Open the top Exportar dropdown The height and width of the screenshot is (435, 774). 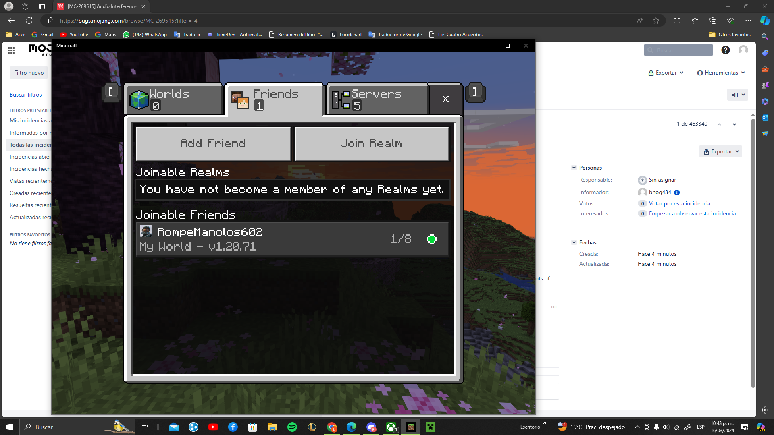(666, 73)
